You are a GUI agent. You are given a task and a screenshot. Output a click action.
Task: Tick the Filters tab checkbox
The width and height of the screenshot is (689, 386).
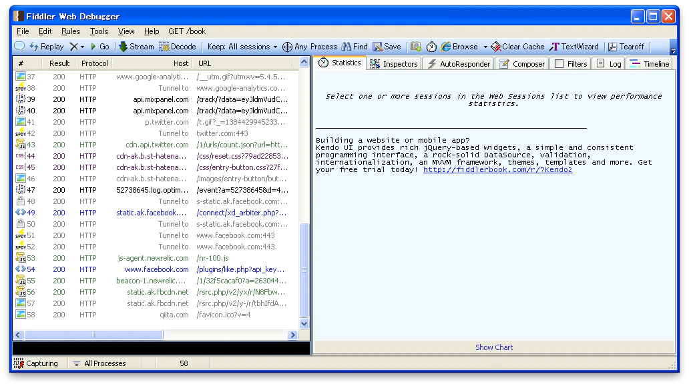pyautogui.click(x=559, y=64)
